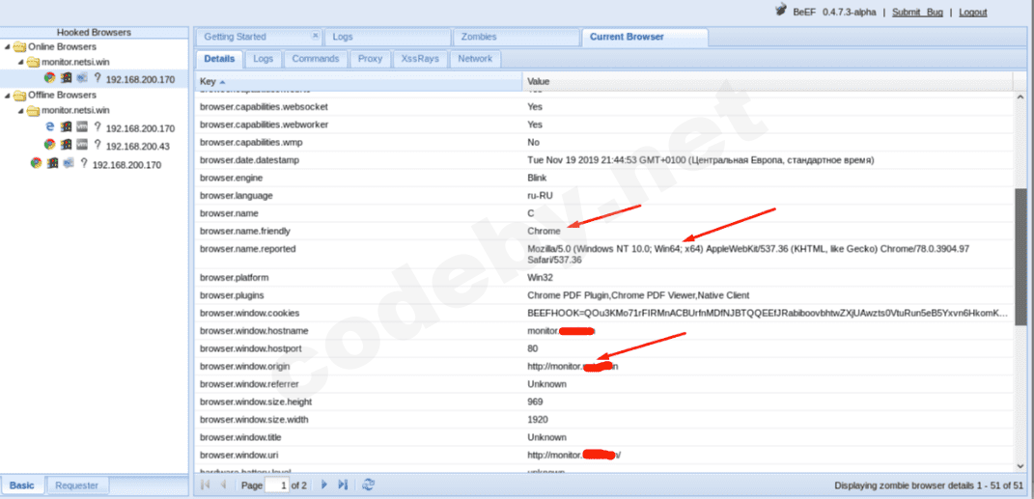Click VM icon in the Internet Explorer row
This screenshot has height=499, width=1034.
pos(82,126)
